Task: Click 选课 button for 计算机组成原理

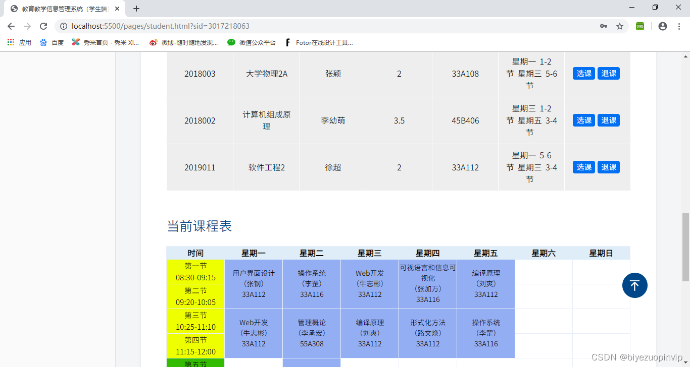Action: (x=583, y=120)
